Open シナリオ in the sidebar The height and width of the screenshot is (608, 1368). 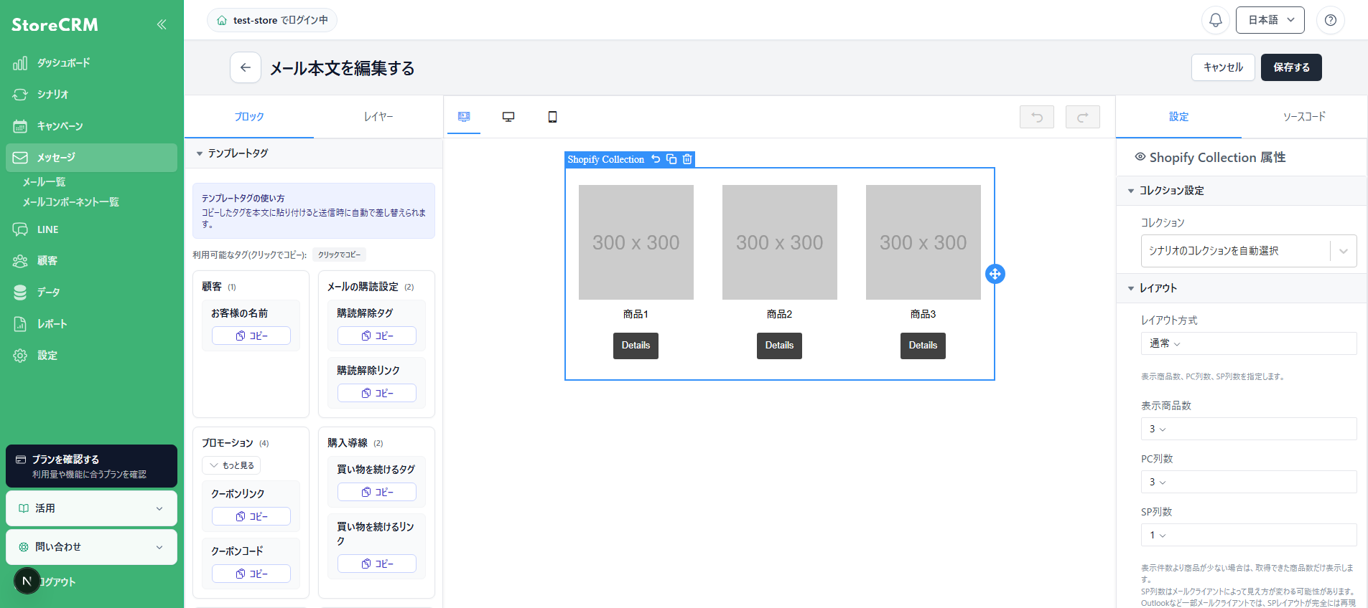91,95
